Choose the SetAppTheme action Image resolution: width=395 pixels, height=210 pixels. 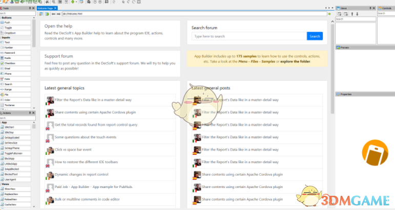(15, 148)
